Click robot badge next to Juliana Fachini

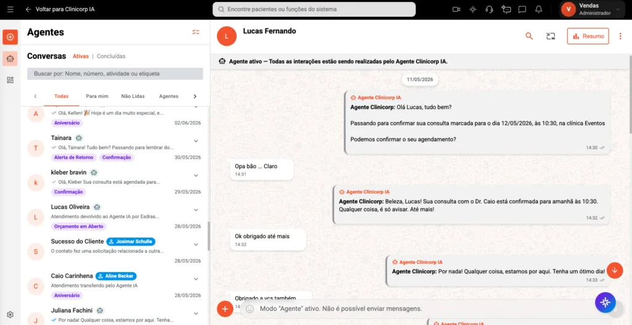pos(100,310)
